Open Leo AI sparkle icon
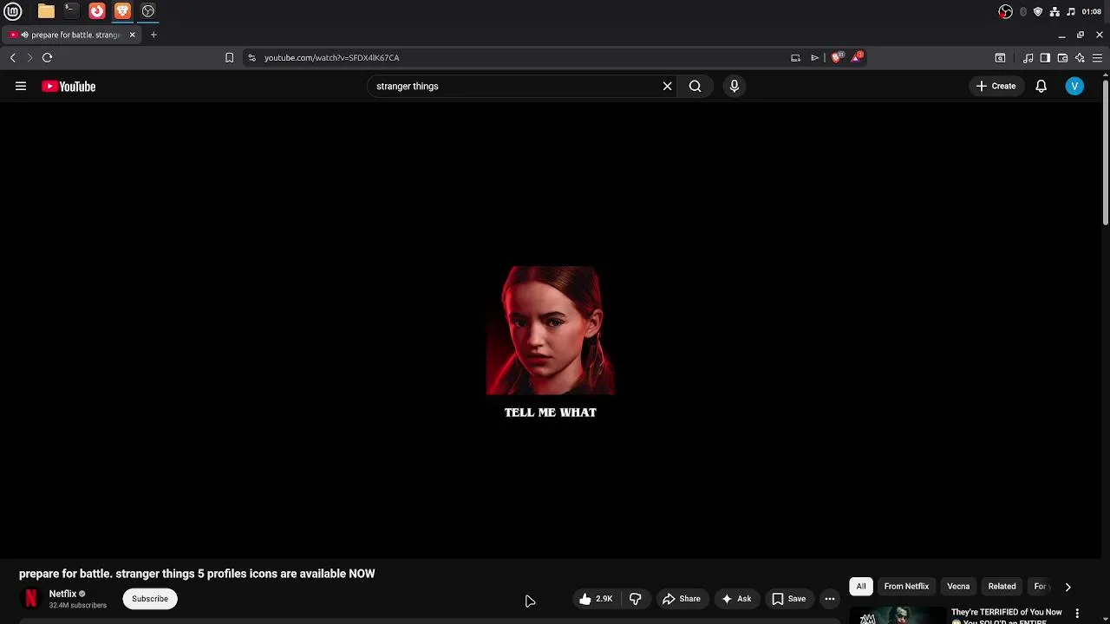The height and width of the screenshot is (624, 1110). coord(1080,57)
